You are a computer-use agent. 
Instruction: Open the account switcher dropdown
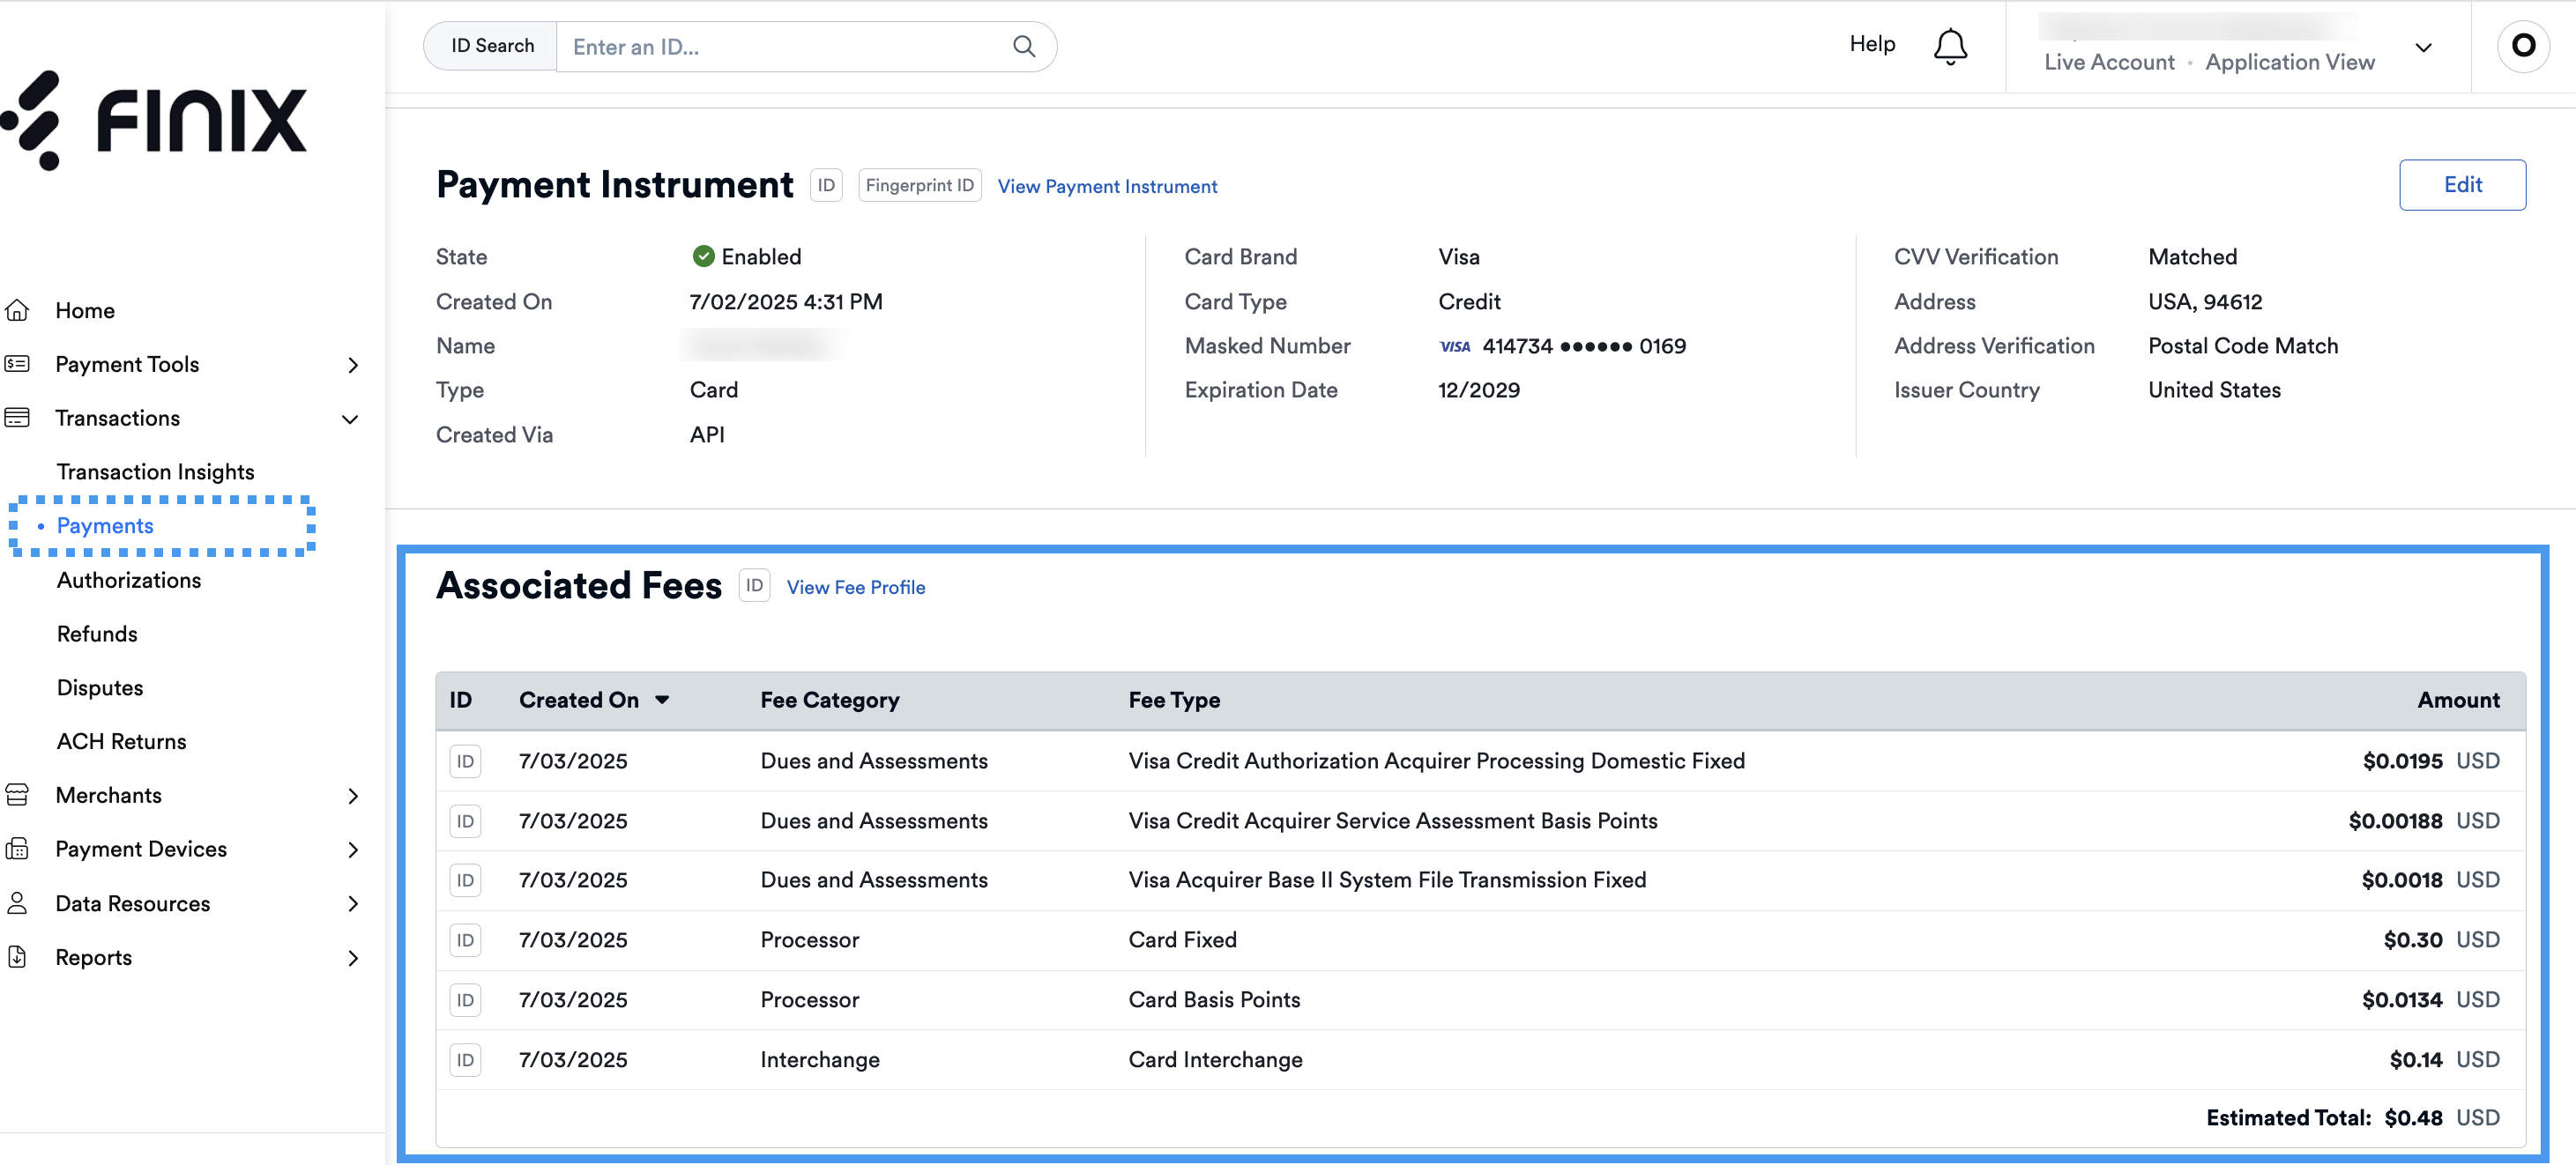click(x=2424, y=47)
